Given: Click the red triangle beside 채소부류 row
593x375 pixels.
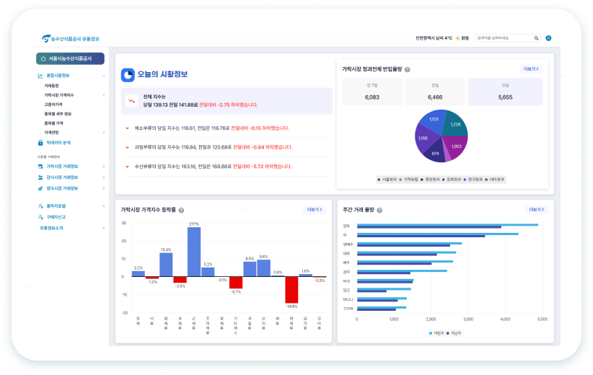Looking at the screenshot, I should pyautogui.click(x=128, y=128).
